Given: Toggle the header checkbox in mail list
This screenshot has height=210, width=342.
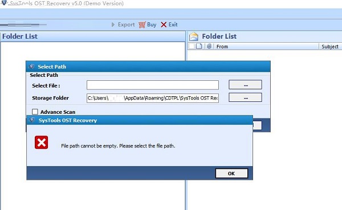Looking at the screenshot, I should (x=192, y=46).
